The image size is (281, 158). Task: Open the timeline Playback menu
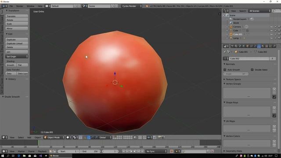[42, 151]
